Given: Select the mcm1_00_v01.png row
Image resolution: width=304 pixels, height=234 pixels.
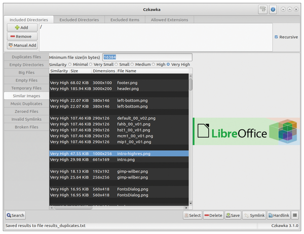Looking at the screenshot, I should pos(119,136).
